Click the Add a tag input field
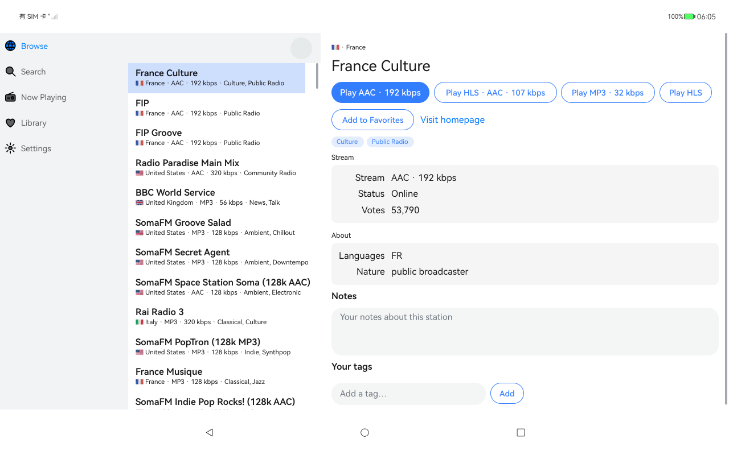 [x=408, y=394]
